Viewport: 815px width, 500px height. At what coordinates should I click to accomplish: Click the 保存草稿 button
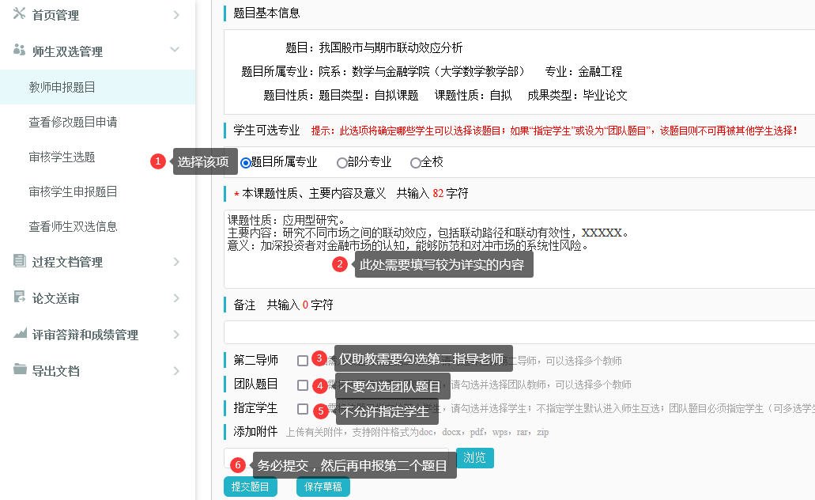click(x=323, y=487)
